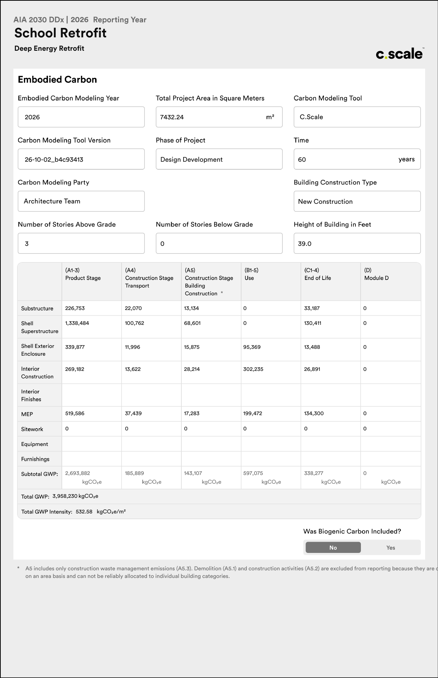The height and width of the screenshot is (678, 438).
Task: Click Subtotal GWP Use value 597,075
Action: click(253, 473)
